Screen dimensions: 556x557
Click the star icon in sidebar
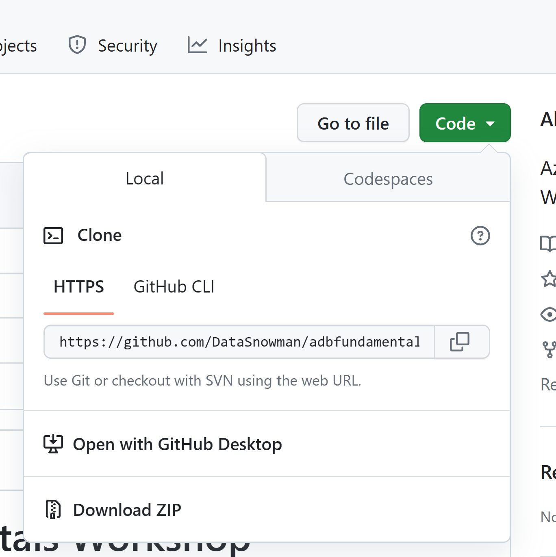pos(549,279)
